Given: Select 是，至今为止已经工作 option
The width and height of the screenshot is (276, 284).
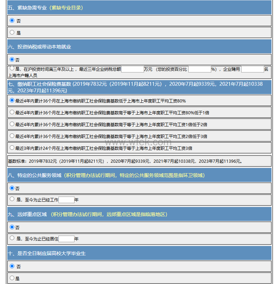Looking at the screenshot, I should tap(12, 199).
